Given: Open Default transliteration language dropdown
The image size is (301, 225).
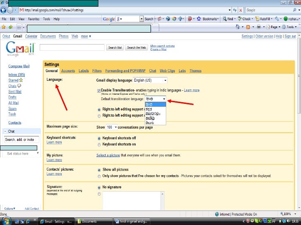Looking at the screenshot, I should pos(155,99).
